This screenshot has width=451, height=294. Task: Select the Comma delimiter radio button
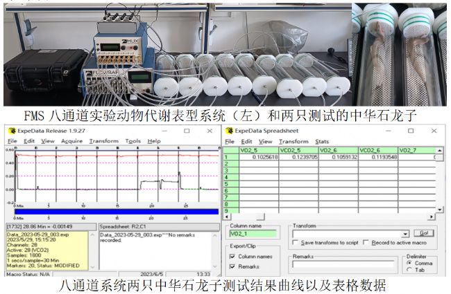[x=409, y=263]
